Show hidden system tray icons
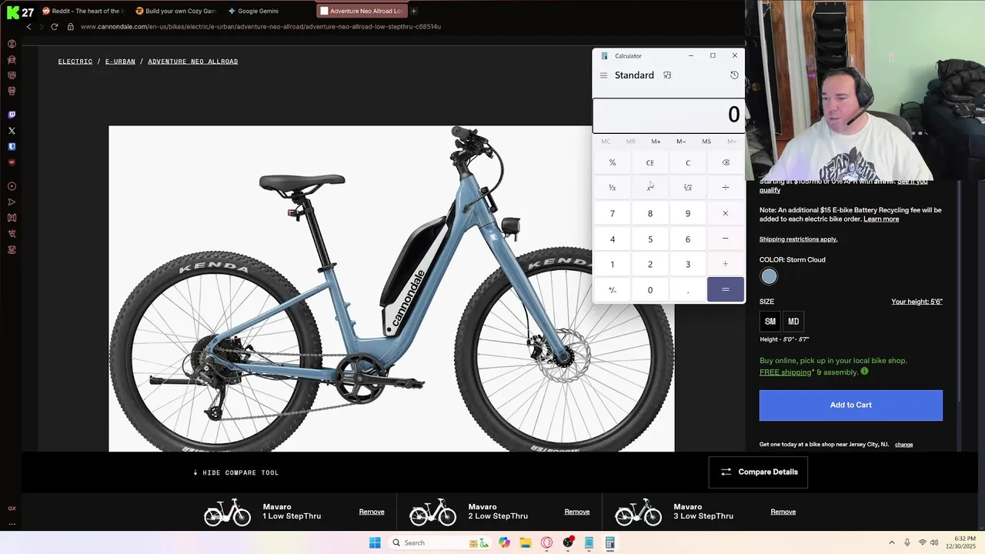985x554 pixels. pos(892,542)
